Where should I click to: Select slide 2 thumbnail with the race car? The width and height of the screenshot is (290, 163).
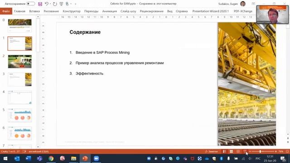point(20,62)
